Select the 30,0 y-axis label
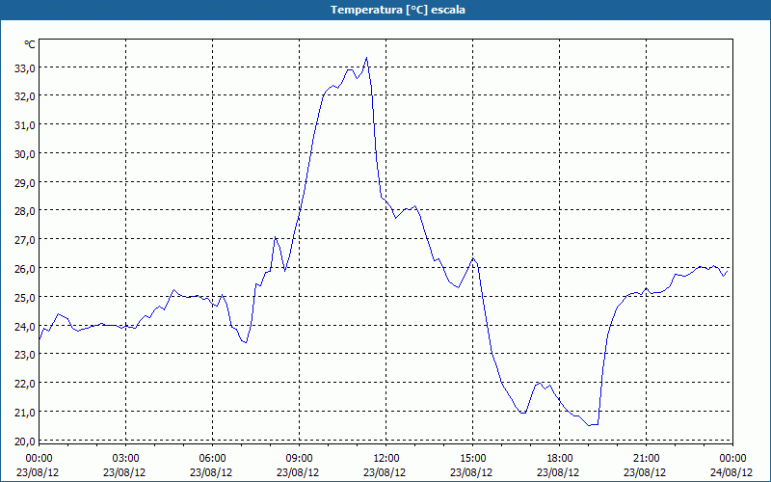The image size is (771, 482). pos(25,154)
